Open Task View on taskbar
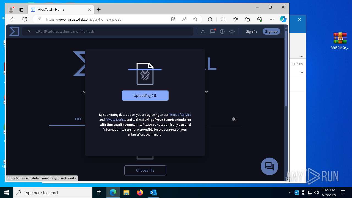This screenshot has width=352, height=198. point(99,193)
